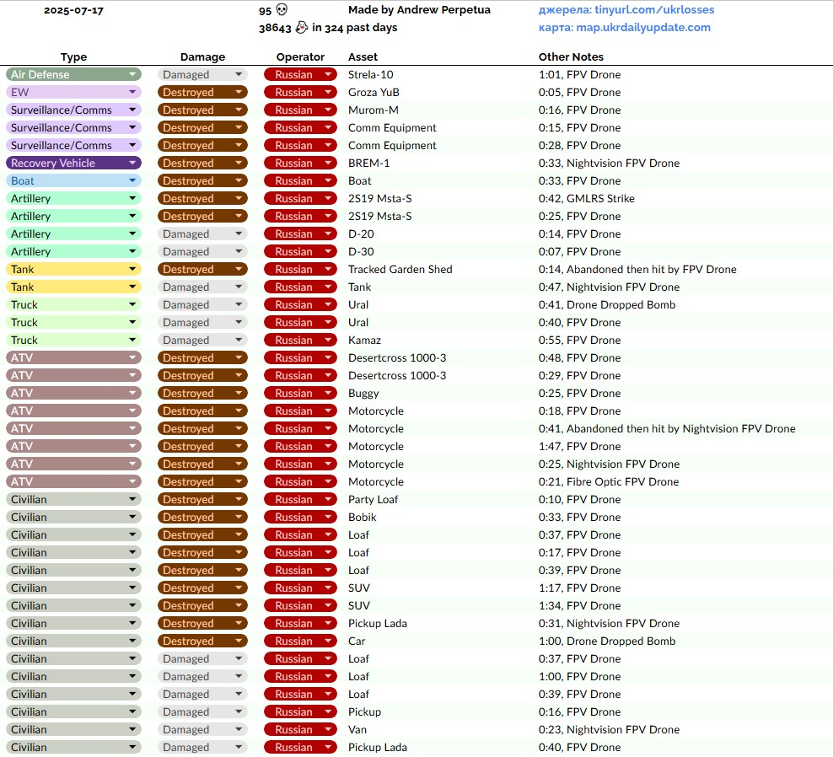Viewport: 833px width, 757px height.
Task: Click the Asset column header
Action: [x=363, y=56]
